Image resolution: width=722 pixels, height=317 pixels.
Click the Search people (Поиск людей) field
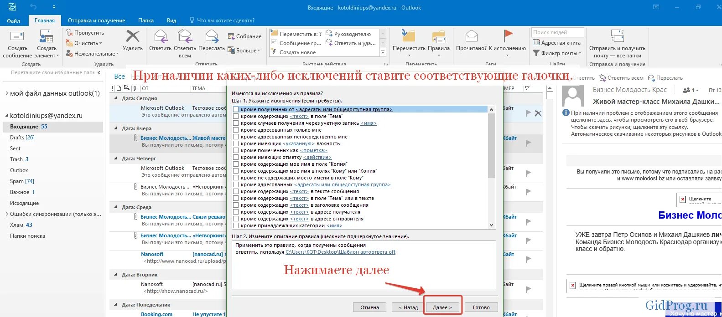(558, 32)
